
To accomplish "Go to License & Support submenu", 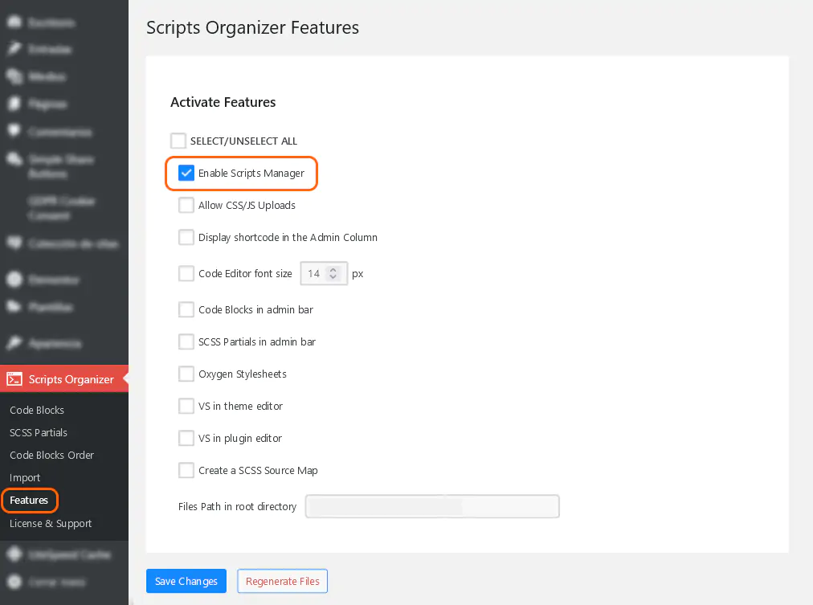I will coord(51,523).
